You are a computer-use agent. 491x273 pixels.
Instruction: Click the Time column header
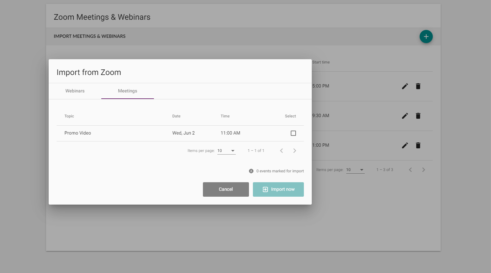(x=225, y=116)
